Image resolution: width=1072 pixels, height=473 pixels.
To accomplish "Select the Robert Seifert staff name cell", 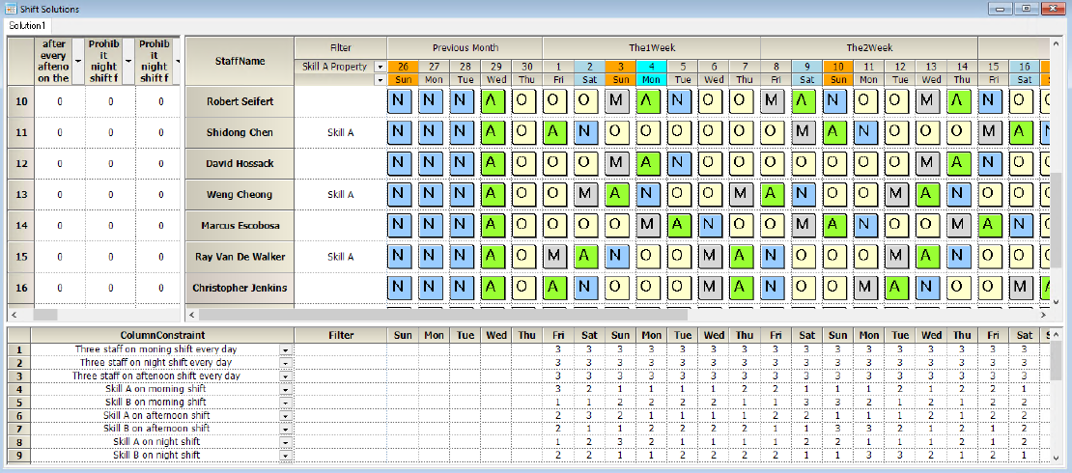I will click(x=240, y=101).
